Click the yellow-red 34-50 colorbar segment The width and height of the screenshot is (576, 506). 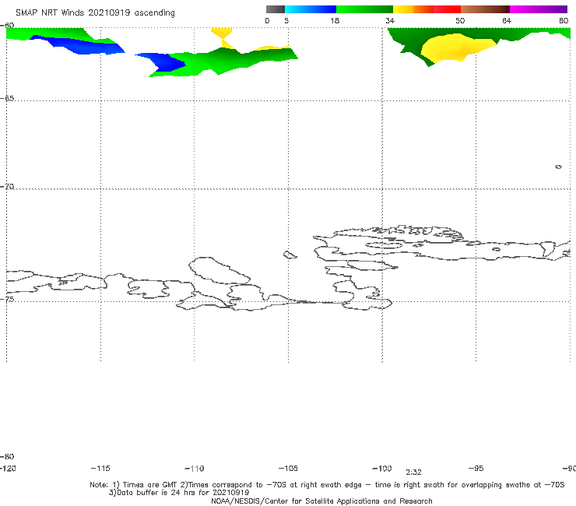coord(427,9)
